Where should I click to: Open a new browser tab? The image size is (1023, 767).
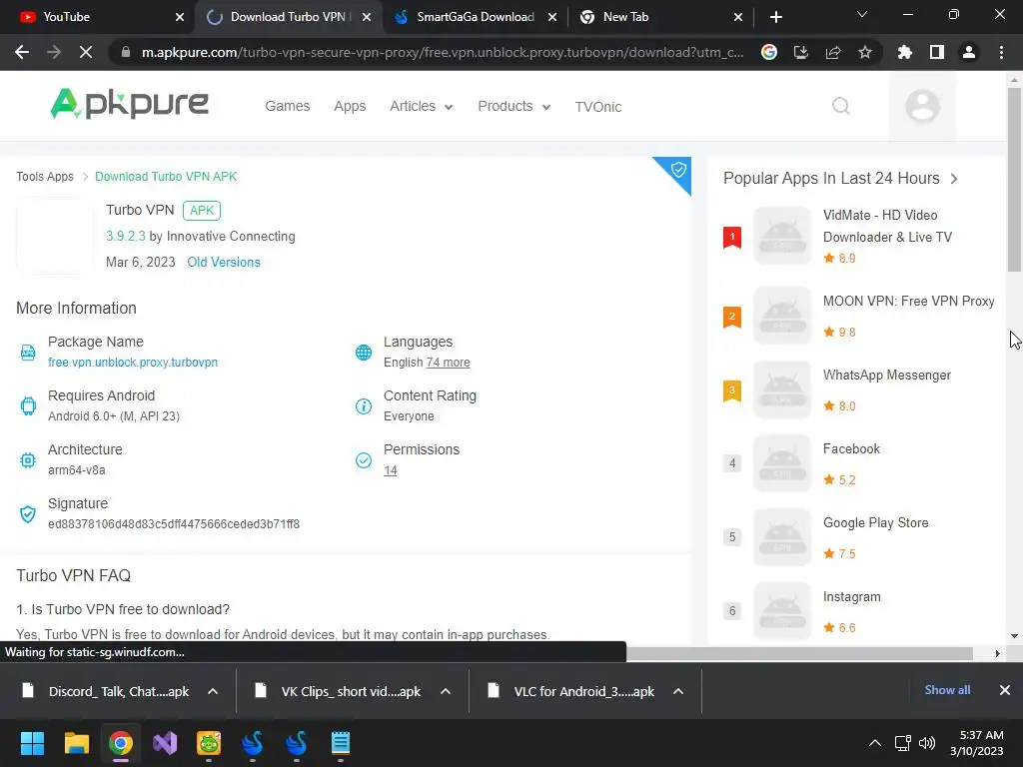[775, 17]
